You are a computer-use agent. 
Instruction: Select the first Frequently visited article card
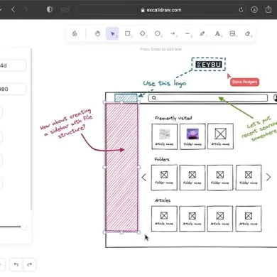point(164,136)
